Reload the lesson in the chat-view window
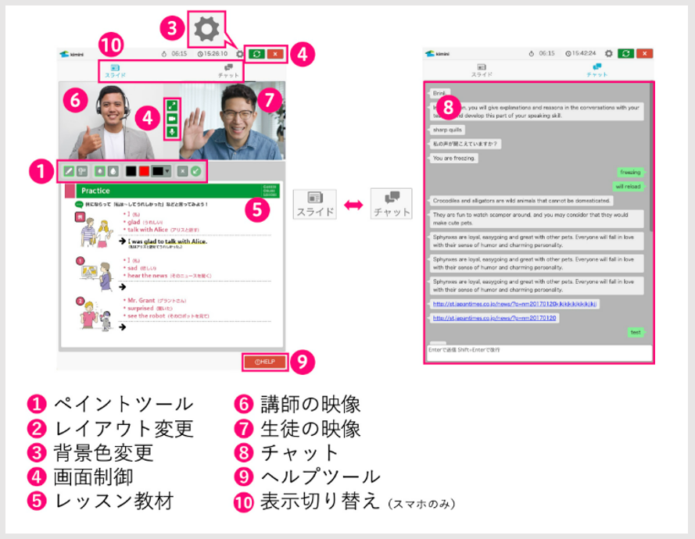The width and height of the screenshot is (695, 539). [626, 54]
